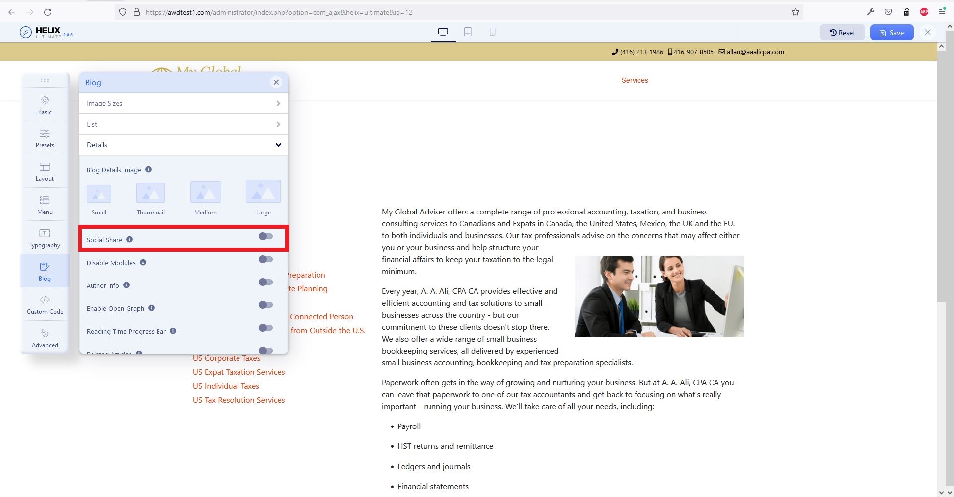
Task: Click the Social Share info icon
Action: point(129,239)
